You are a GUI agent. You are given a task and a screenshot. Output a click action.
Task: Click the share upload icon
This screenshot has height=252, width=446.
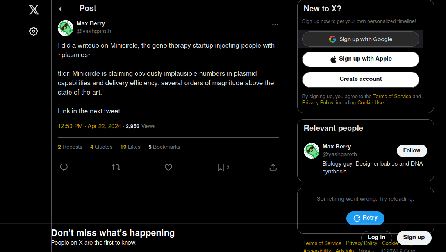coord(273,167)
